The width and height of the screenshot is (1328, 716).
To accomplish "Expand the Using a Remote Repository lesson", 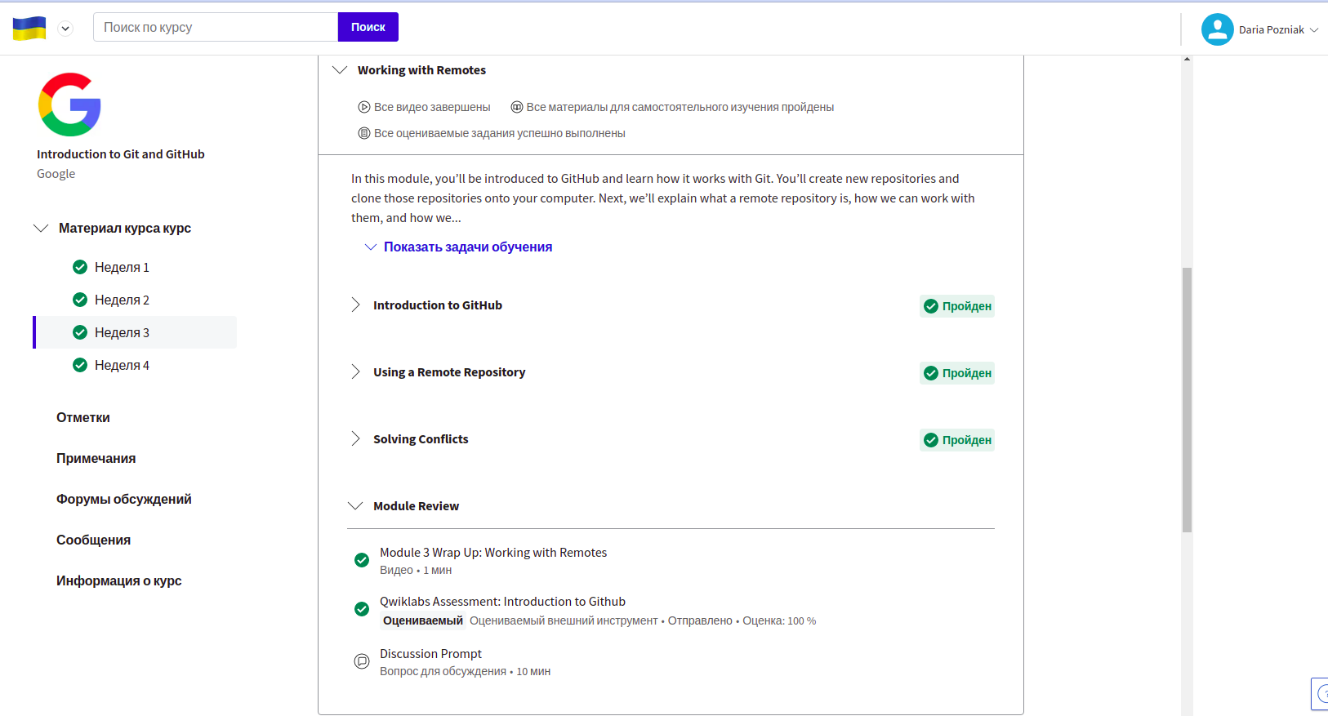I will [355, 371].
